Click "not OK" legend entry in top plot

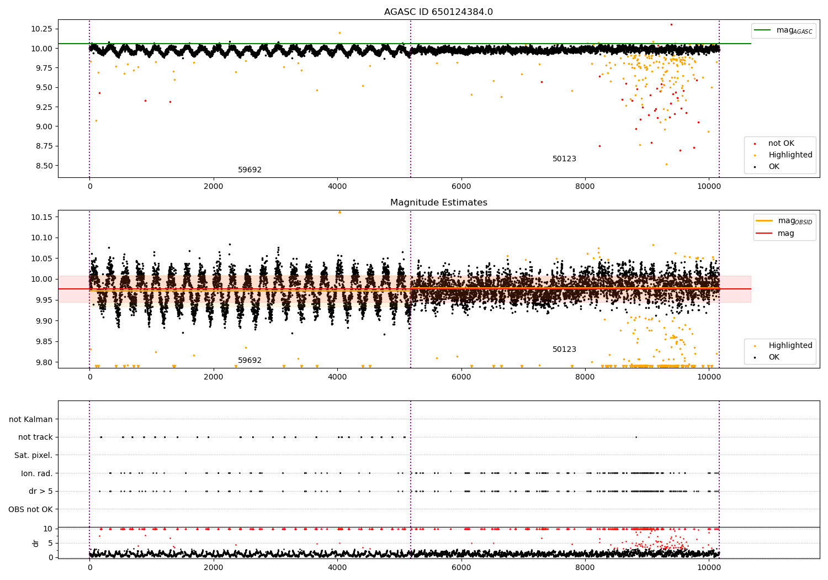[x=781, y=144]
